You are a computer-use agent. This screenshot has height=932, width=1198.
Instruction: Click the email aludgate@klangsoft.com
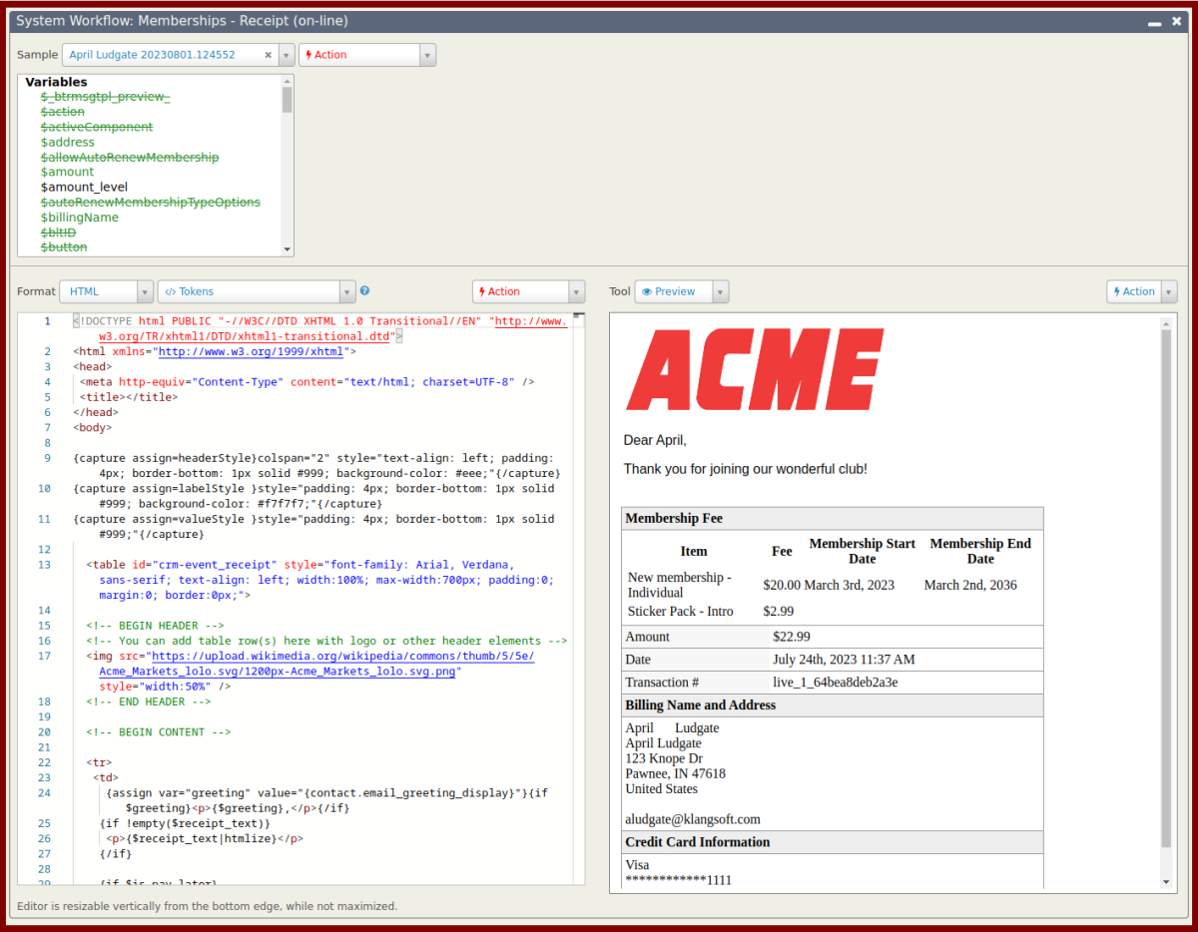[x=693, y=819]
